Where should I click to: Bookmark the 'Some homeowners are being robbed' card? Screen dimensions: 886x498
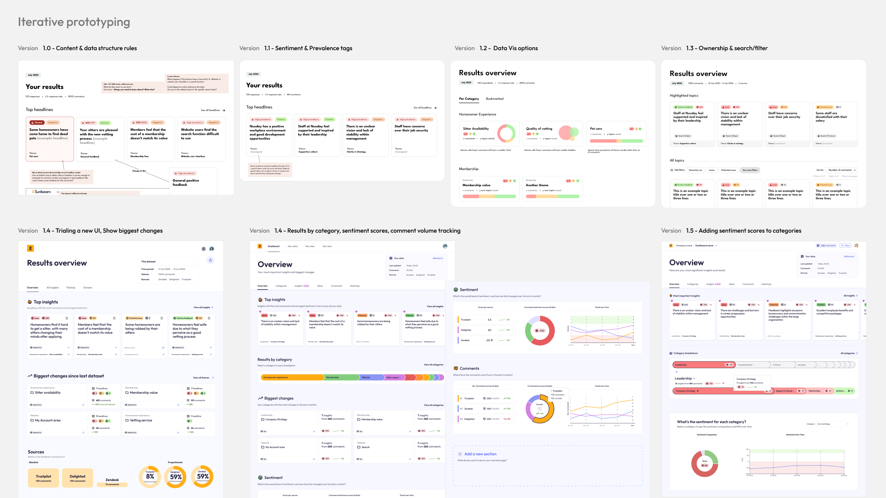point(162,318)
